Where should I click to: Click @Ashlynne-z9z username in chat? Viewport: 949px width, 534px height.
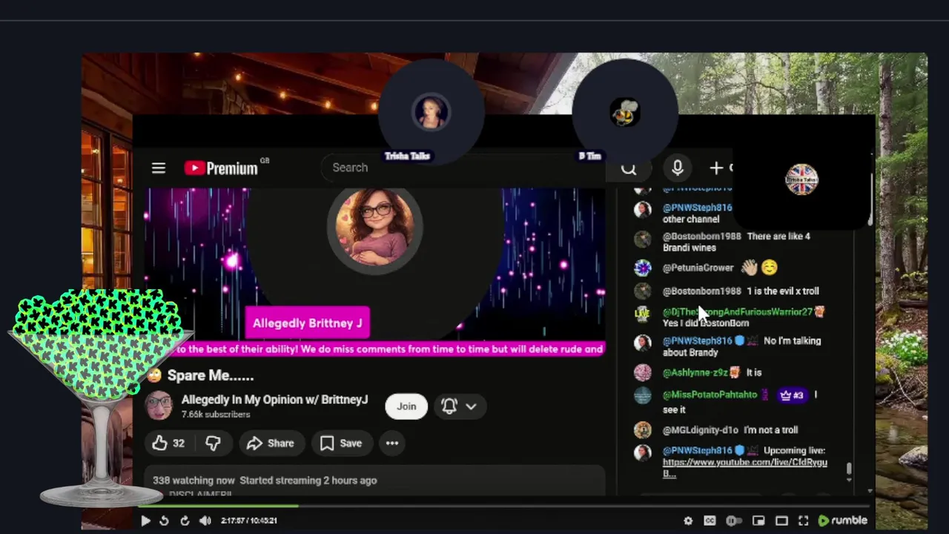click(695, 372)
